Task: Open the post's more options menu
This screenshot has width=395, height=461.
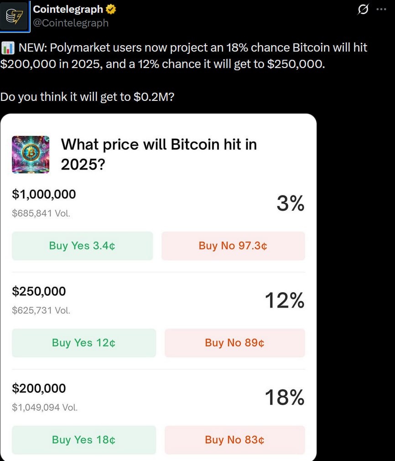Action: pyautogui.click(x=381, y=9)
